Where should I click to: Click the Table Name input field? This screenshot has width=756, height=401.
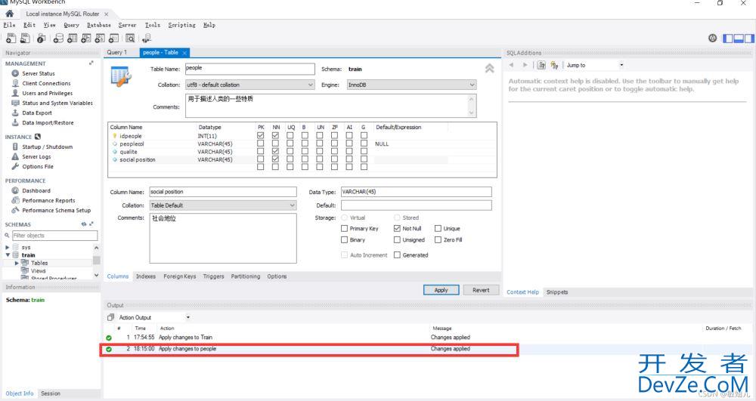click(250, 69)
